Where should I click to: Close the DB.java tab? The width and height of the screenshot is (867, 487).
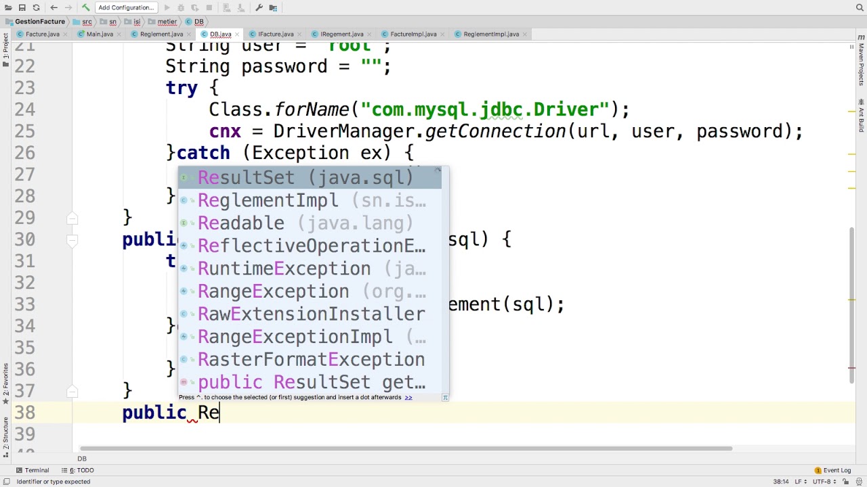point(237,34)
